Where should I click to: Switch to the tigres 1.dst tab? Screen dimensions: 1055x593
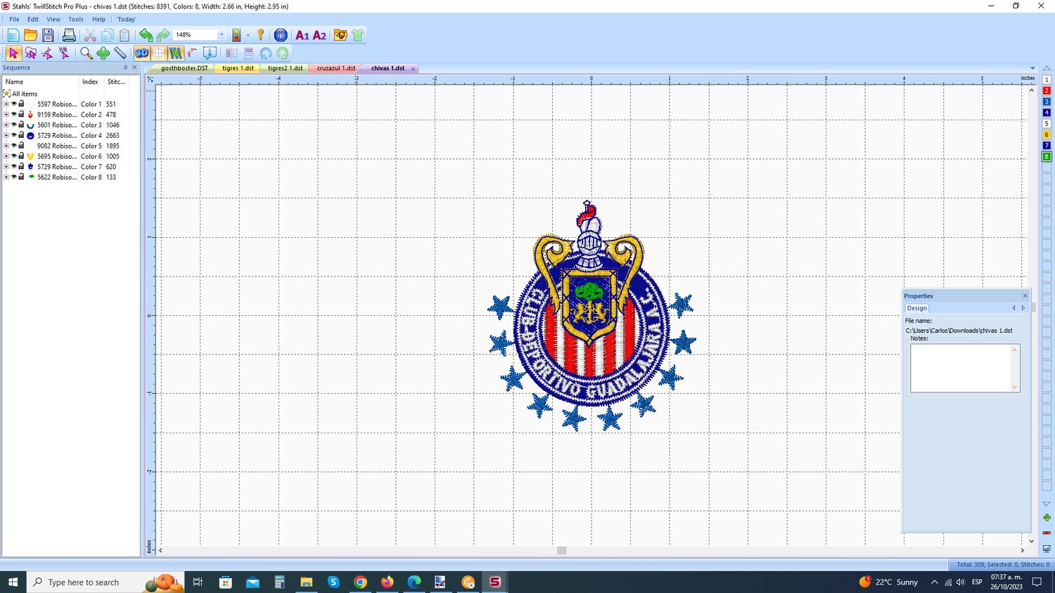point(238,68)
